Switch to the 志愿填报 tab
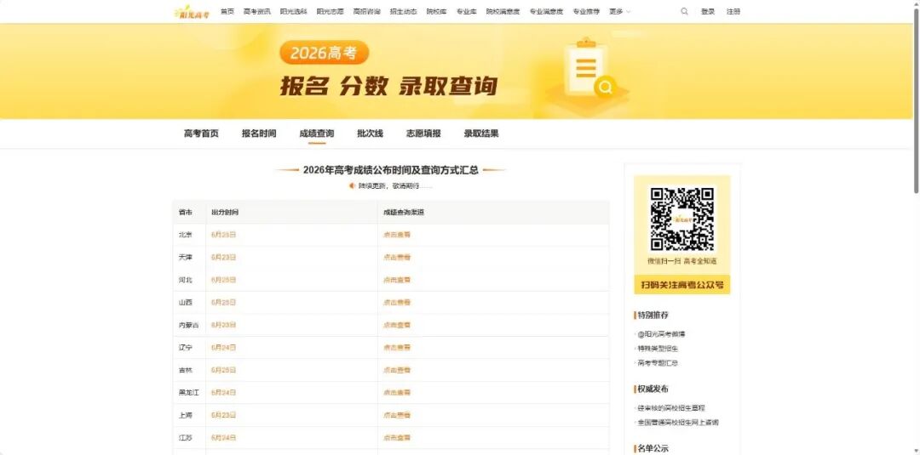Screen dimensions: 920x455 pos(423,134)
